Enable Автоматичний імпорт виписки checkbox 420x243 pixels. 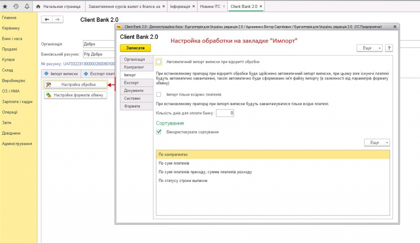(159, 62)
